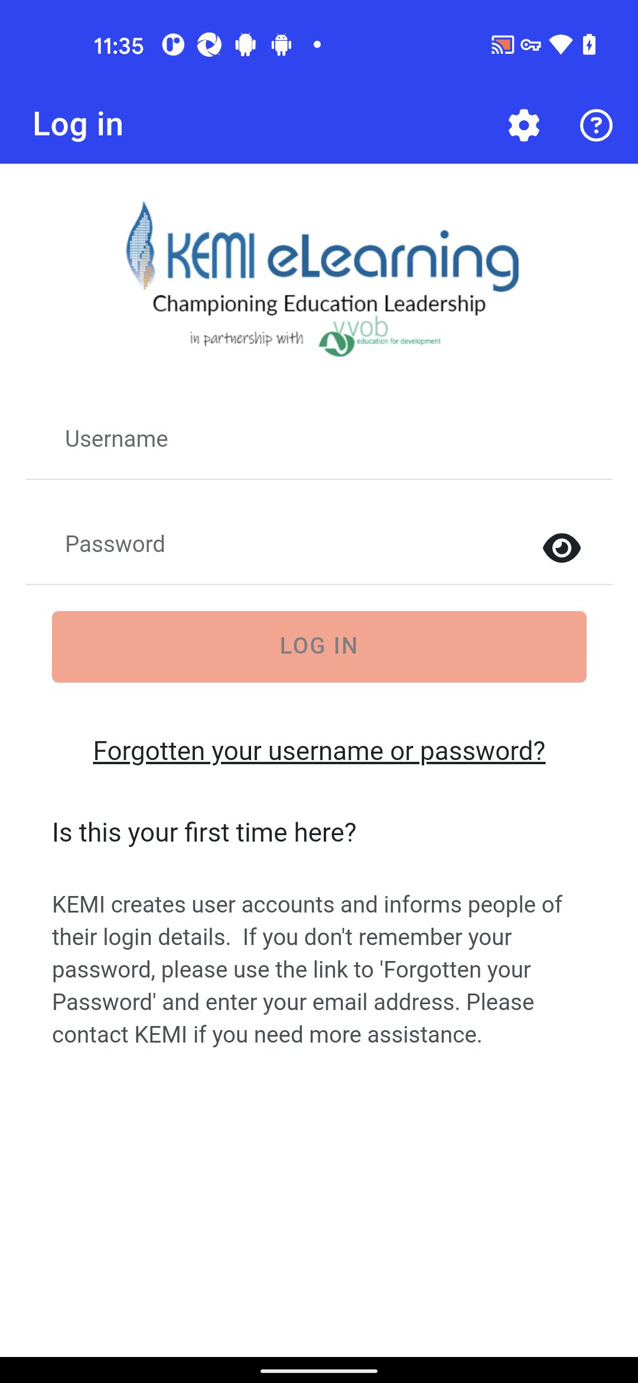This screenshot has width=638, height=1383.
Task: Tap the KEMI flame emblem in logo
Action: (141, 245)
